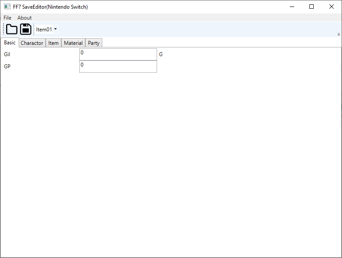Image resolution: width=342 pixels, height=258 pixels.
Task: Minimize the FF7 SaveEditor window
Action: (292, 7)
